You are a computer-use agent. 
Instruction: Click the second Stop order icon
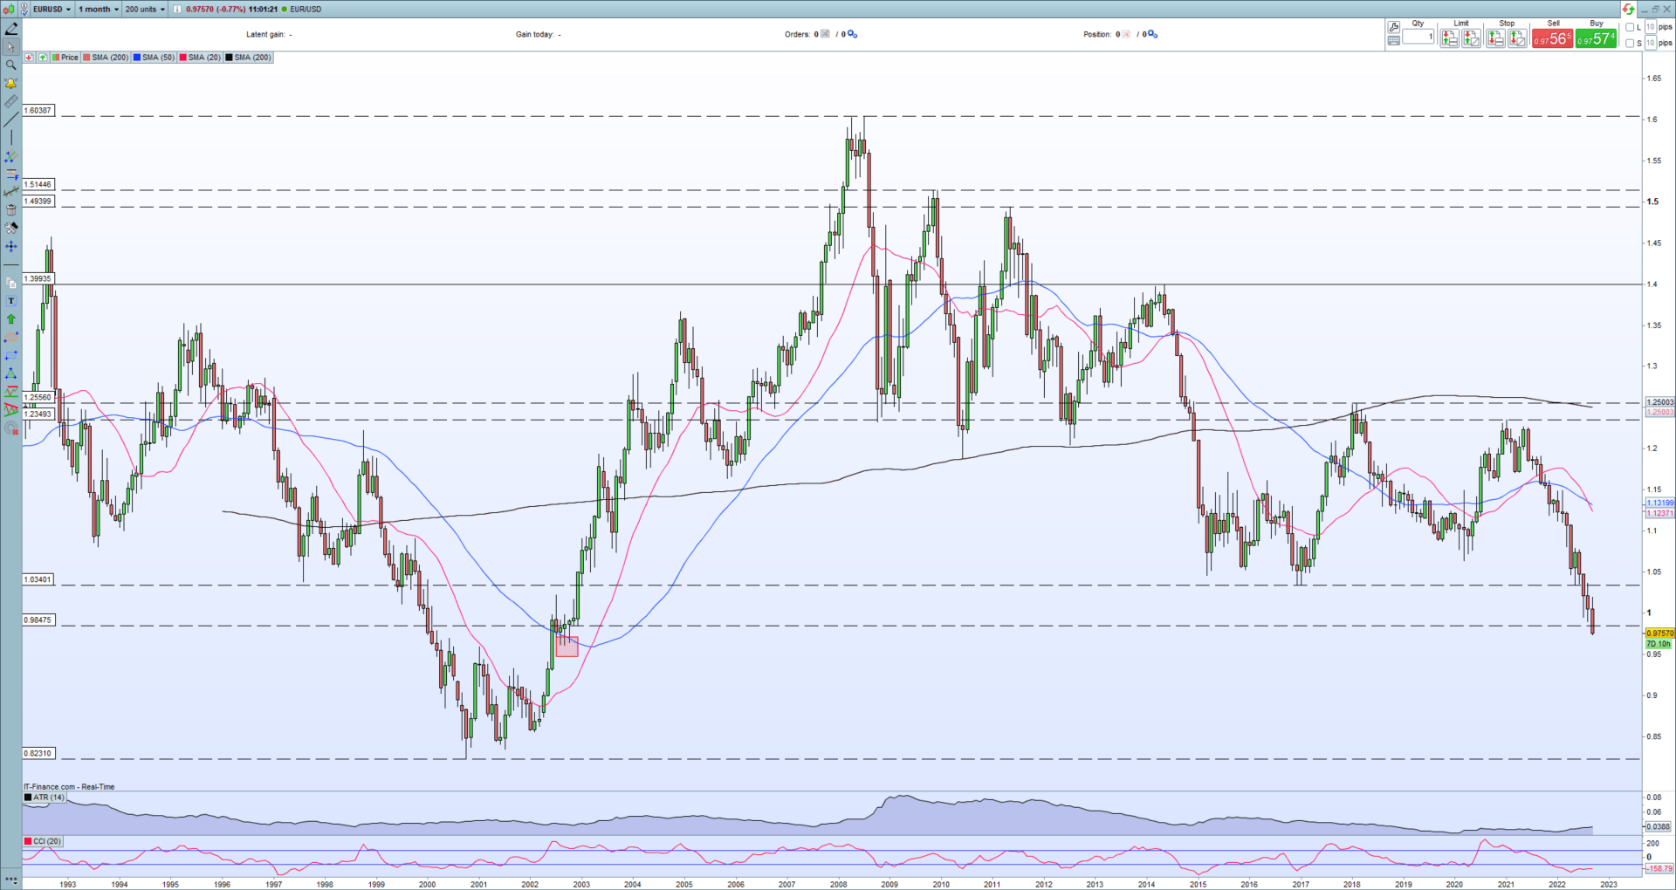coord(1517,38)
